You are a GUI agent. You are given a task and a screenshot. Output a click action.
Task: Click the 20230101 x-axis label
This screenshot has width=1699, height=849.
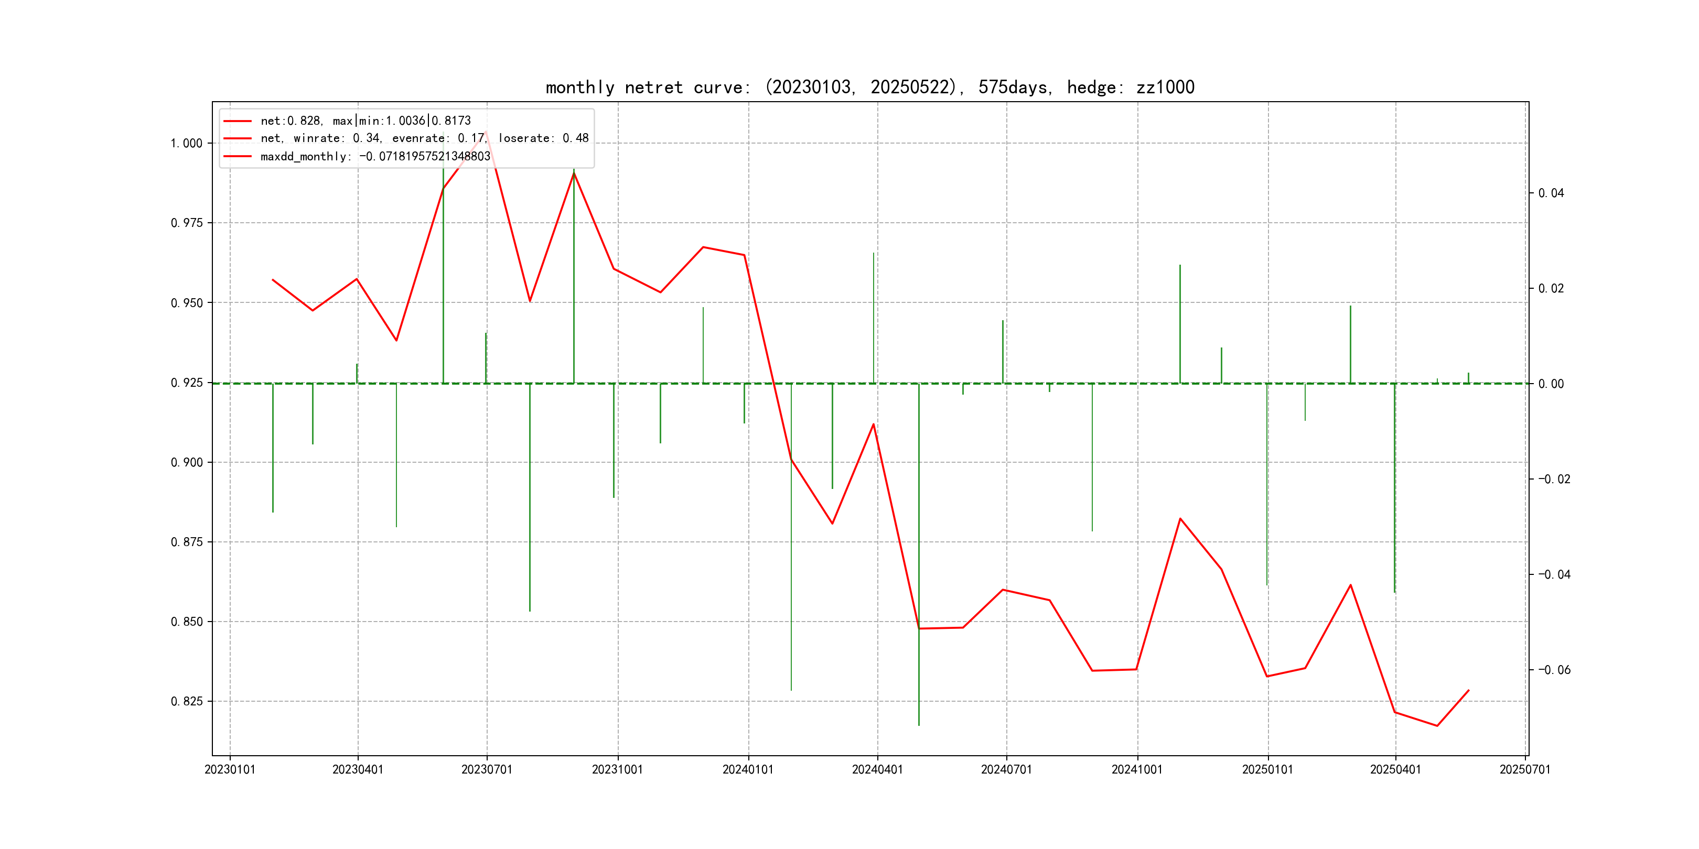point(230,769)
